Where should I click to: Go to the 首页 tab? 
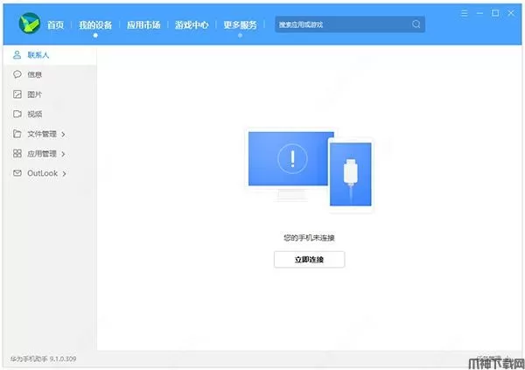(x=55, y=24)
